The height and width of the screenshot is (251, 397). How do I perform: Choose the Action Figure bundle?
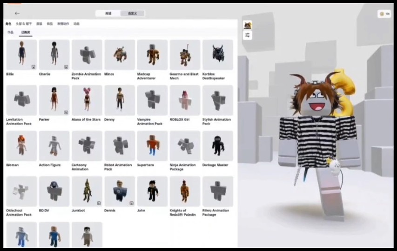[54, 146]
